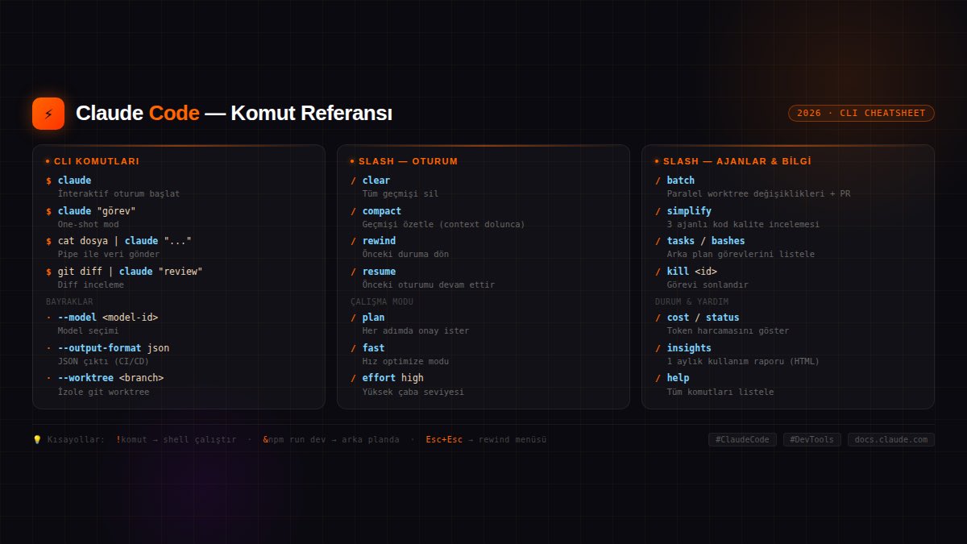Click the "/ fast" command
The image size is (967, 544).
367,348
